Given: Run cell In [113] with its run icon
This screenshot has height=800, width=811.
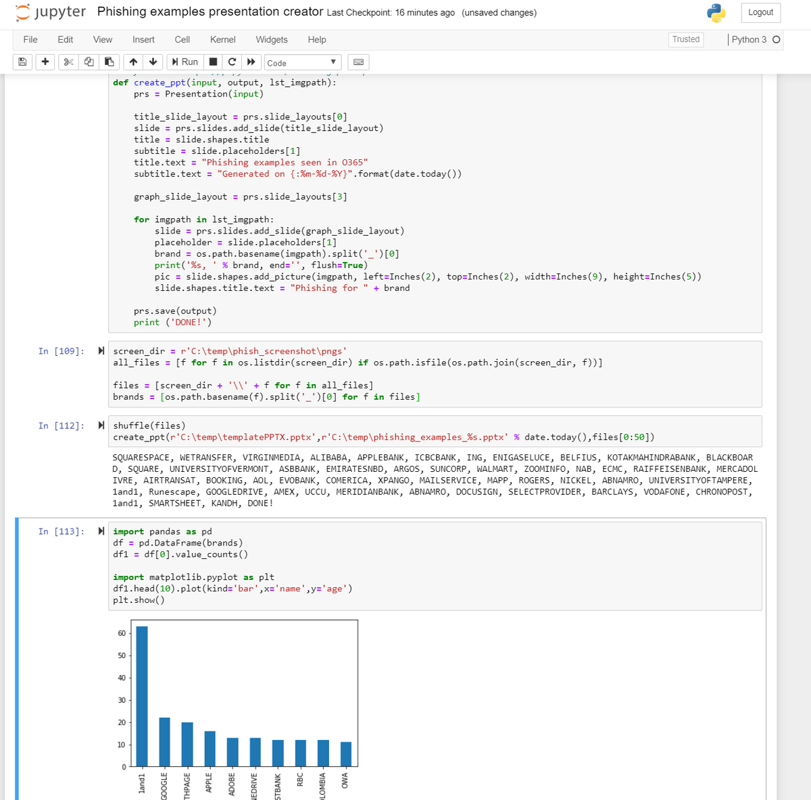Looking at the screenshot, I should click(101, 531).
